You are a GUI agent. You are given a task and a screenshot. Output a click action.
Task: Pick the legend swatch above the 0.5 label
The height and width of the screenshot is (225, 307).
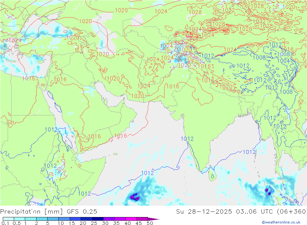pos(19,219)
